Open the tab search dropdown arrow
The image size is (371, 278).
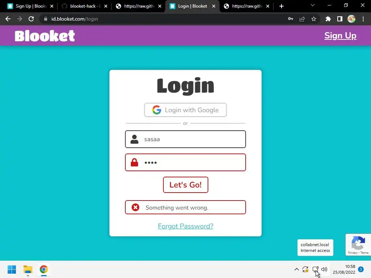click(x=313, y=5)
